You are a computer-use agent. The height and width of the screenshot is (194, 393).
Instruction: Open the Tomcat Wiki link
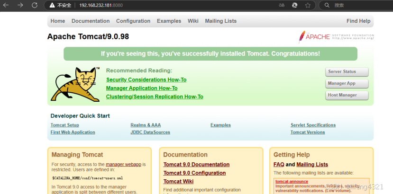coord(178,182)
